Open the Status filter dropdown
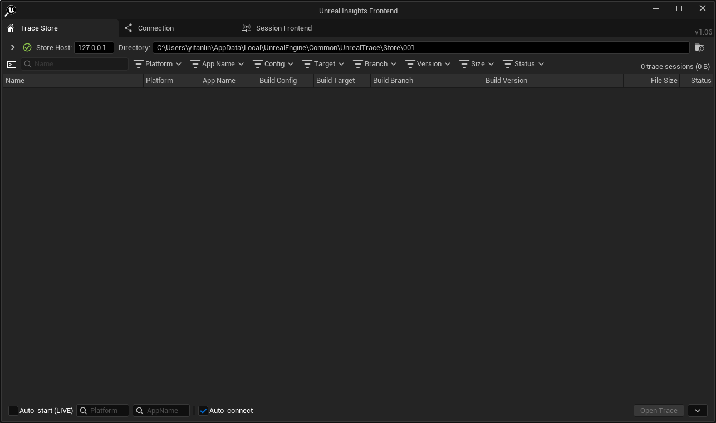The width and height of the screenshot is (716, 423). [523, 64]
